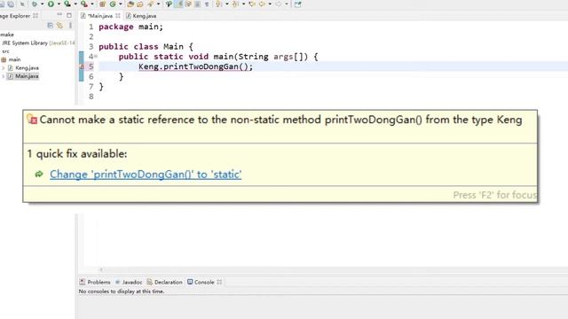This screenshot has width=568, height=319.
Task: Open the Back navigation dropdown arrow
Action: pos(270,4)
